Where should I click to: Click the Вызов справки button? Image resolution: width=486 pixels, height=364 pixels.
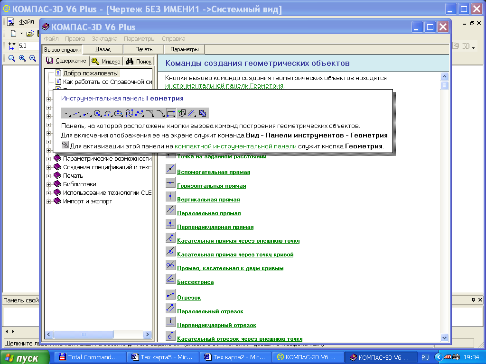63,49
